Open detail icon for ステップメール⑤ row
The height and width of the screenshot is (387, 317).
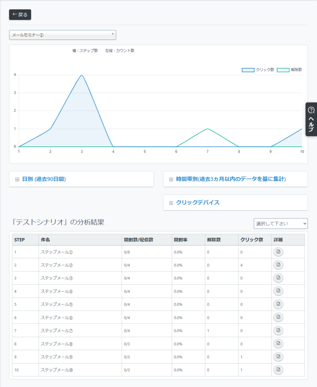(278, 304)
